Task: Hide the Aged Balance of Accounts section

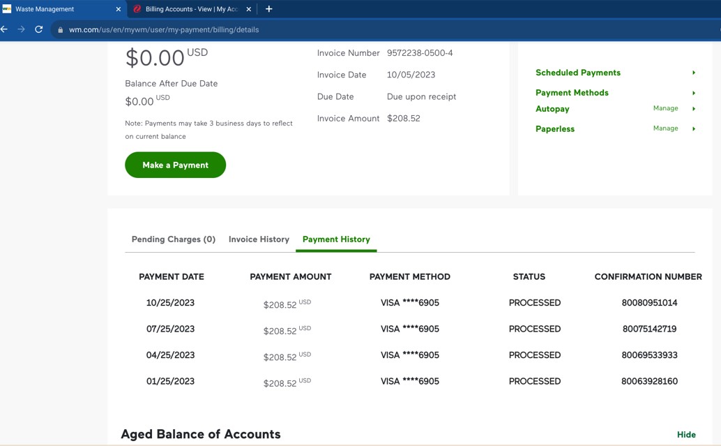Action: coord(686,434)
